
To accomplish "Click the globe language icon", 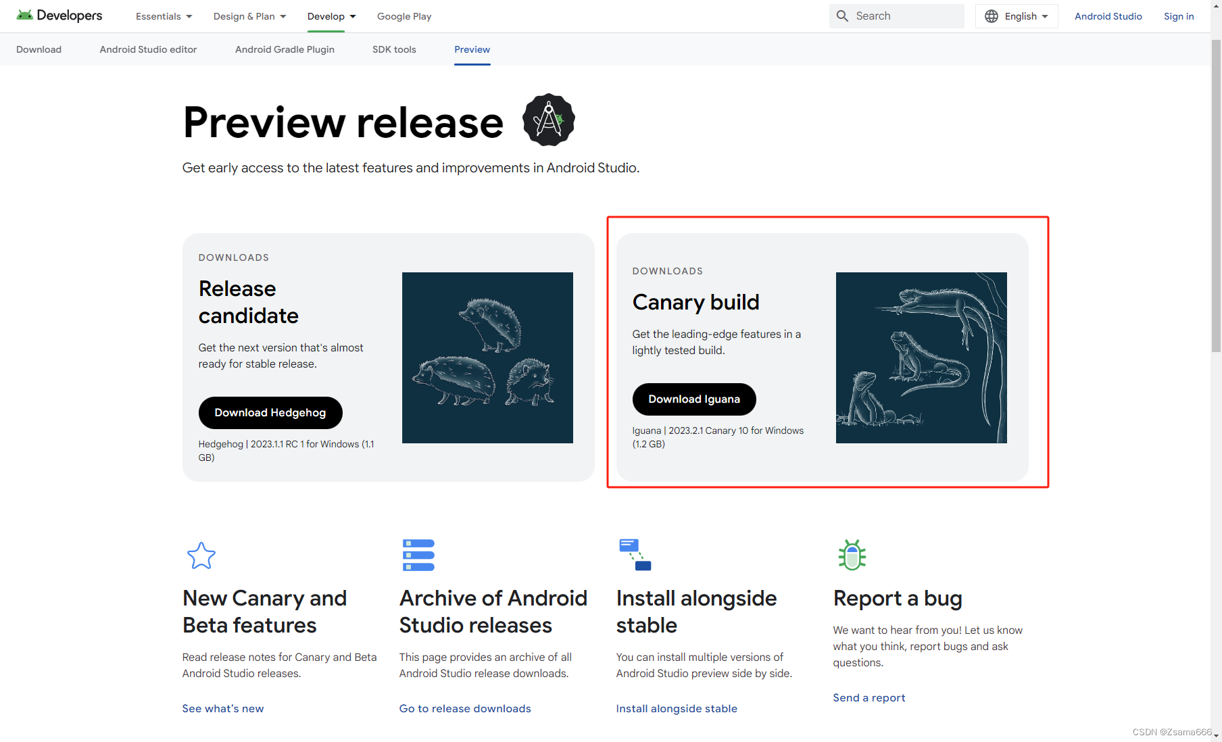I will [992, 16].
